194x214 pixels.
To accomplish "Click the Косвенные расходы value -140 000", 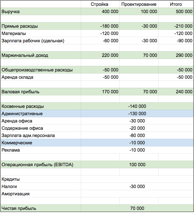I will point(137,106).
